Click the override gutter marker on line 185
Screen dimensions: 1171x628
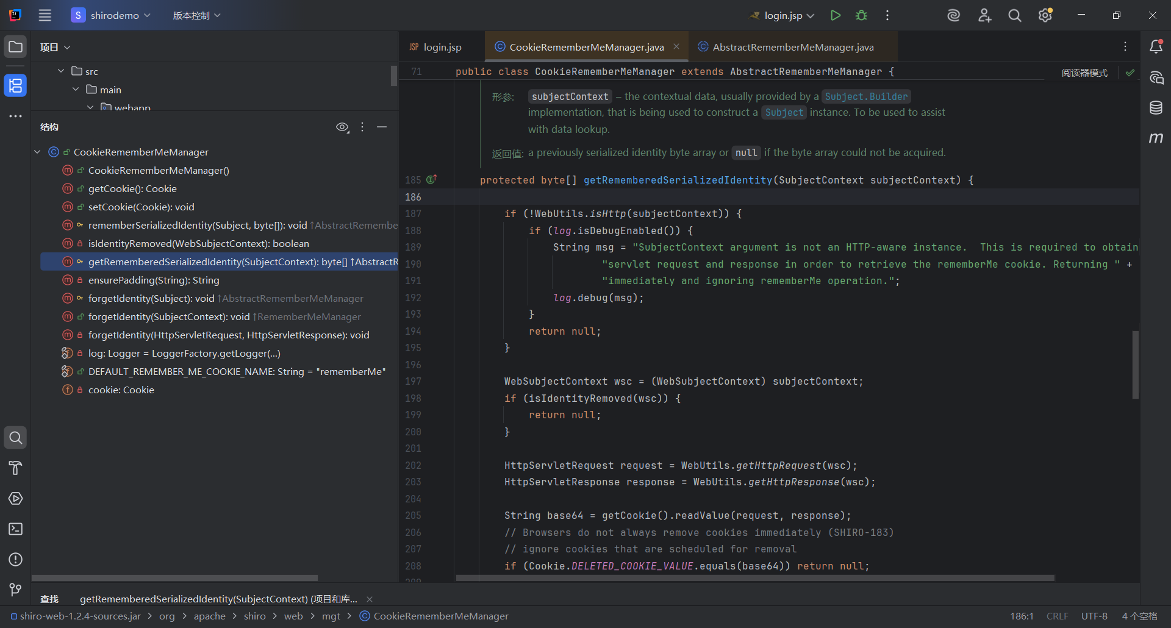click(x=431, y=180)
